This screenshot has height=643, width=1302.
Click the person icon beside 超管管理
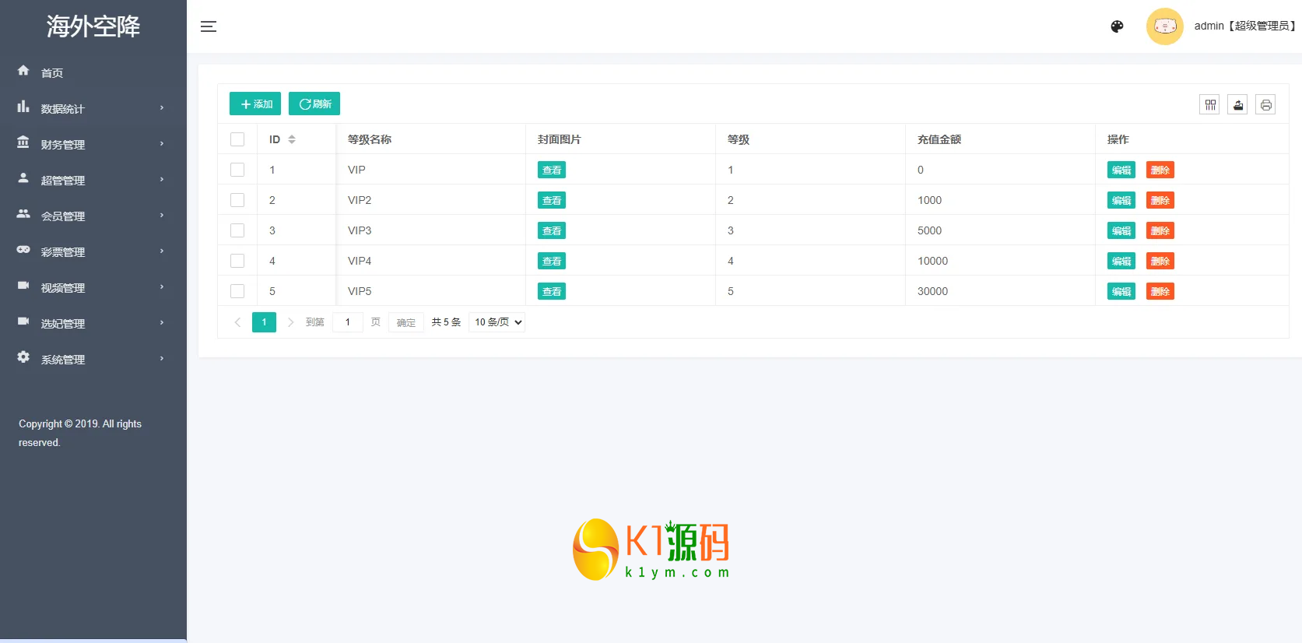click(x=23, y=177)
